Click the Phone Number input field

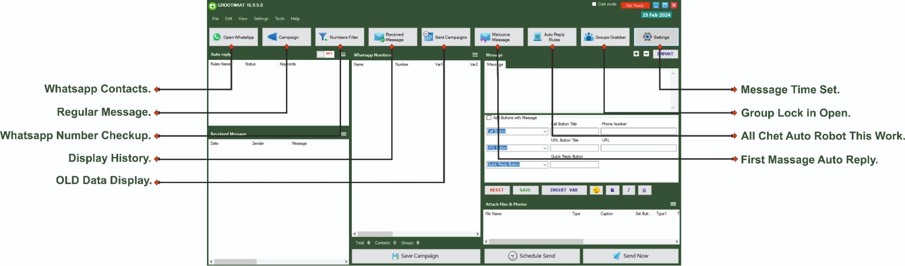(638, 132)
